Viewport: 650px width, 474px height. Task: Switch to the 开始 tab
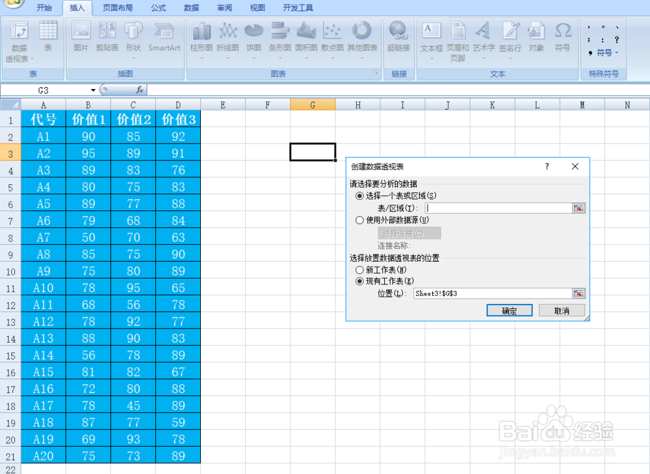(44, 7)
